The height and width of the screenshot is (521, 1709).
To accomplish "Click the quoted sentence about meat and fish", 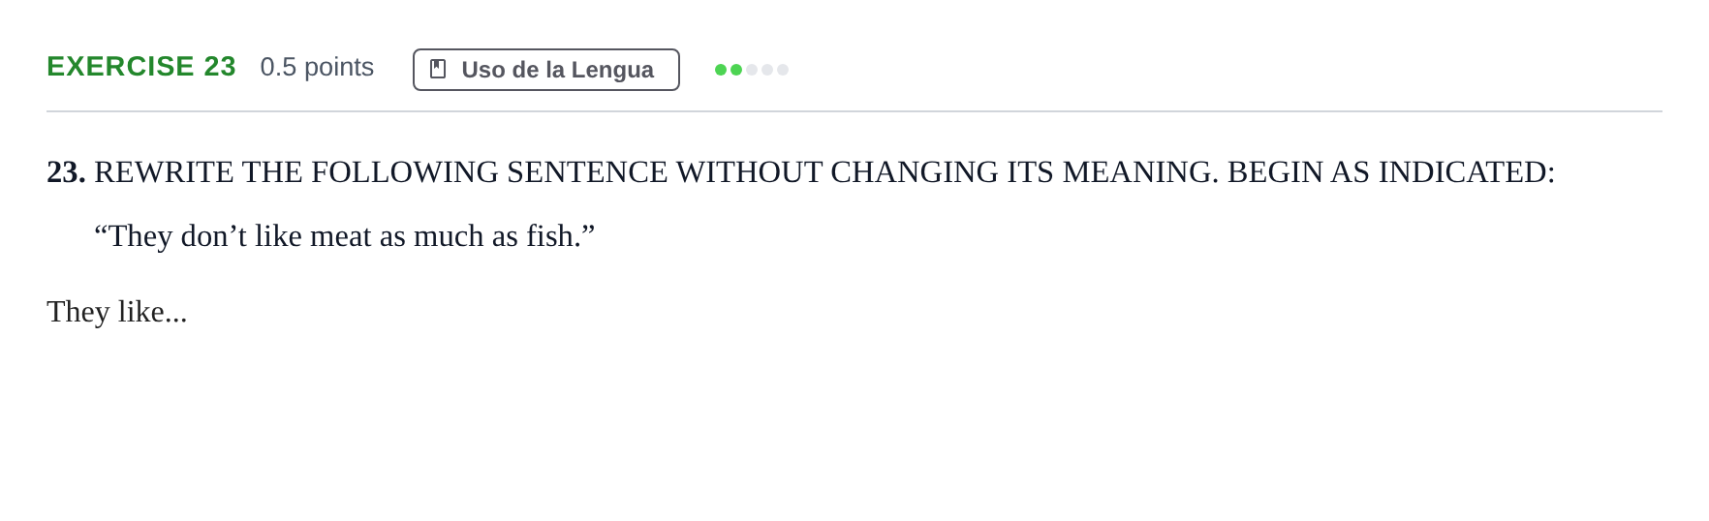I will tap(344, 236).
